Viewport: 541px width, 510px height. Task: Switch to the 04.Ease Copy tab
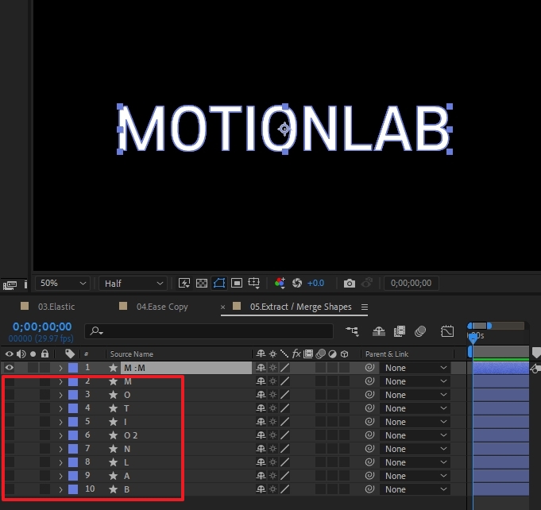(162, 307)
